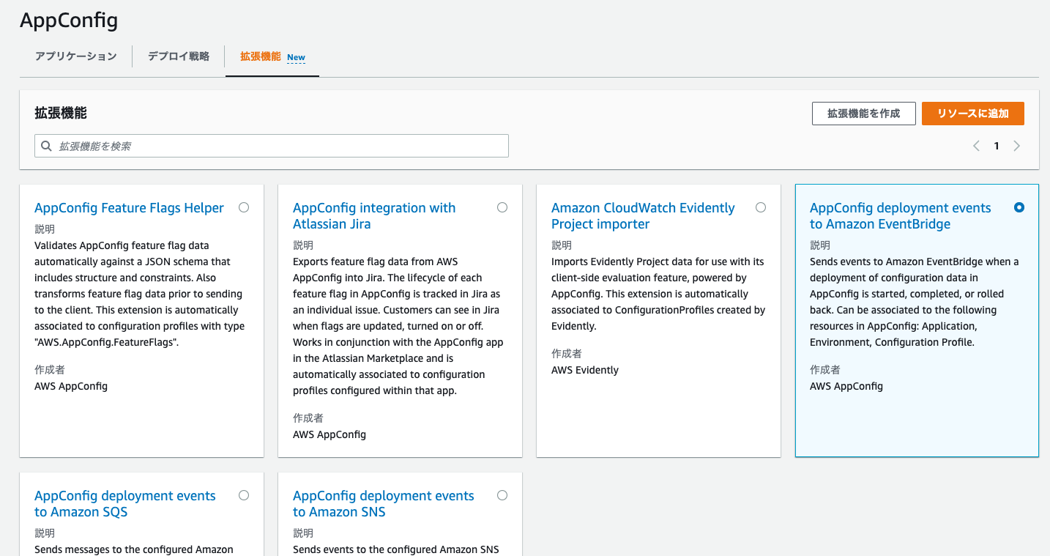Image resolution: width=1050 pixels, height=556 pixels.
Task: Select CloudWatch Evidently importer radio button
Action: click(761, 207)
